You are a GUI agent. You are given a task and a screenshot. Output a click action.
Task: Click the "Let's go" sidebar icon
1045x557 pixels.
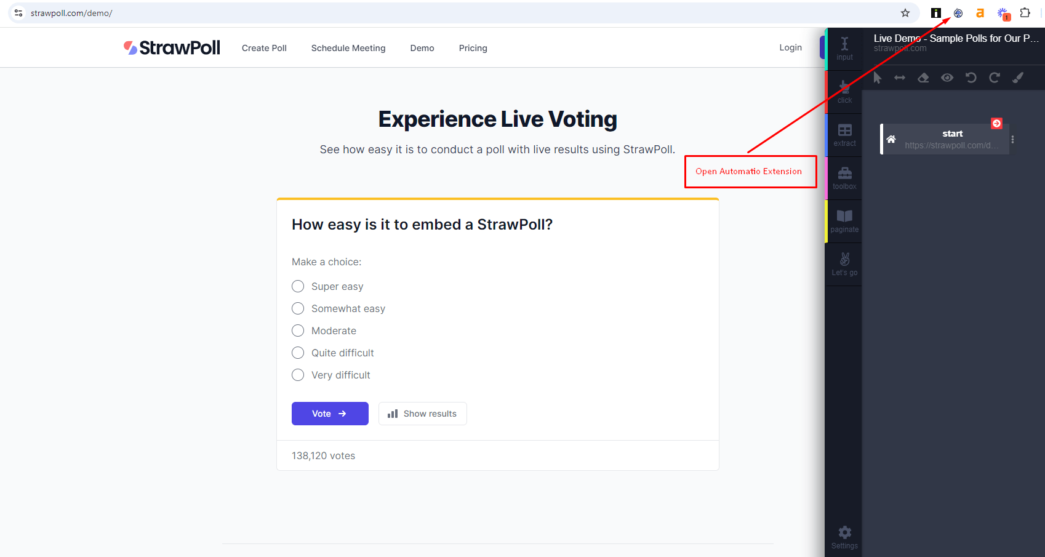coord(844,263)
